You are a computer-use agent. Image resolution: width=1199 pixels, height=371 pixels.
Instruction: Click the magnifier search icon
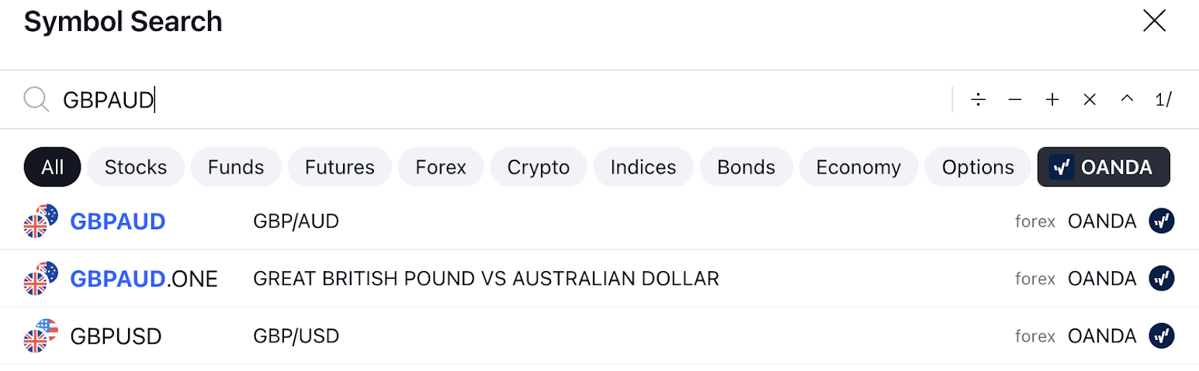tap(36, 99)
